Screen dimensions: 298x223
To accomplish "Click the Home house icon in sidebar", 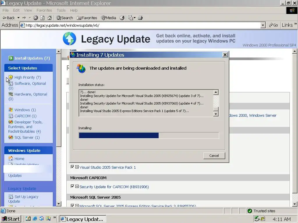I will click(x=11, y=159).
